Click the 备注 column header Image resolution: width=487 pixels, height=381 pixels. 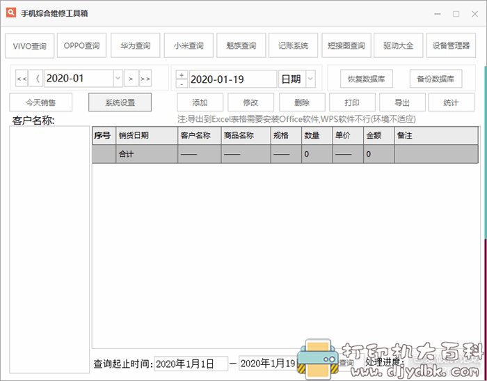436,136
